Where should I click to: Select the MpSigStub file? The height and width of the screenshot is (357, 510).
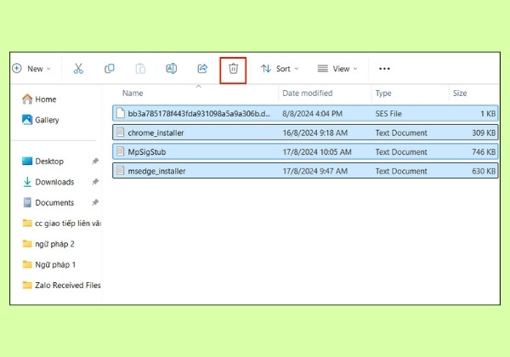click(305, 152)
